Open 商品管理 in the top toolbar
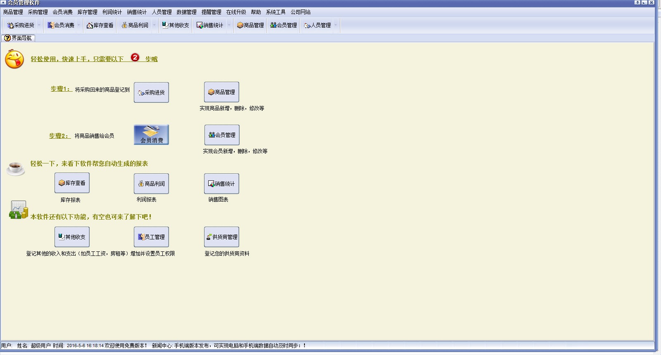This screenshot has height=355, width=661. pos(250,25)
